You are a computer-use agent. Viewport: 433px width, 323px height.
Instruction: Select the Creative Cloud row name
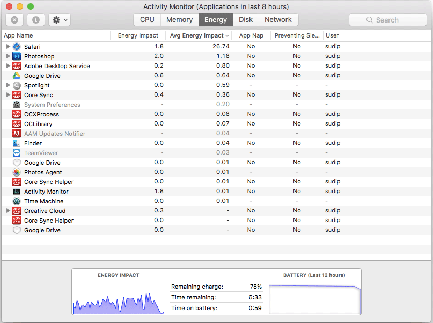45,211
